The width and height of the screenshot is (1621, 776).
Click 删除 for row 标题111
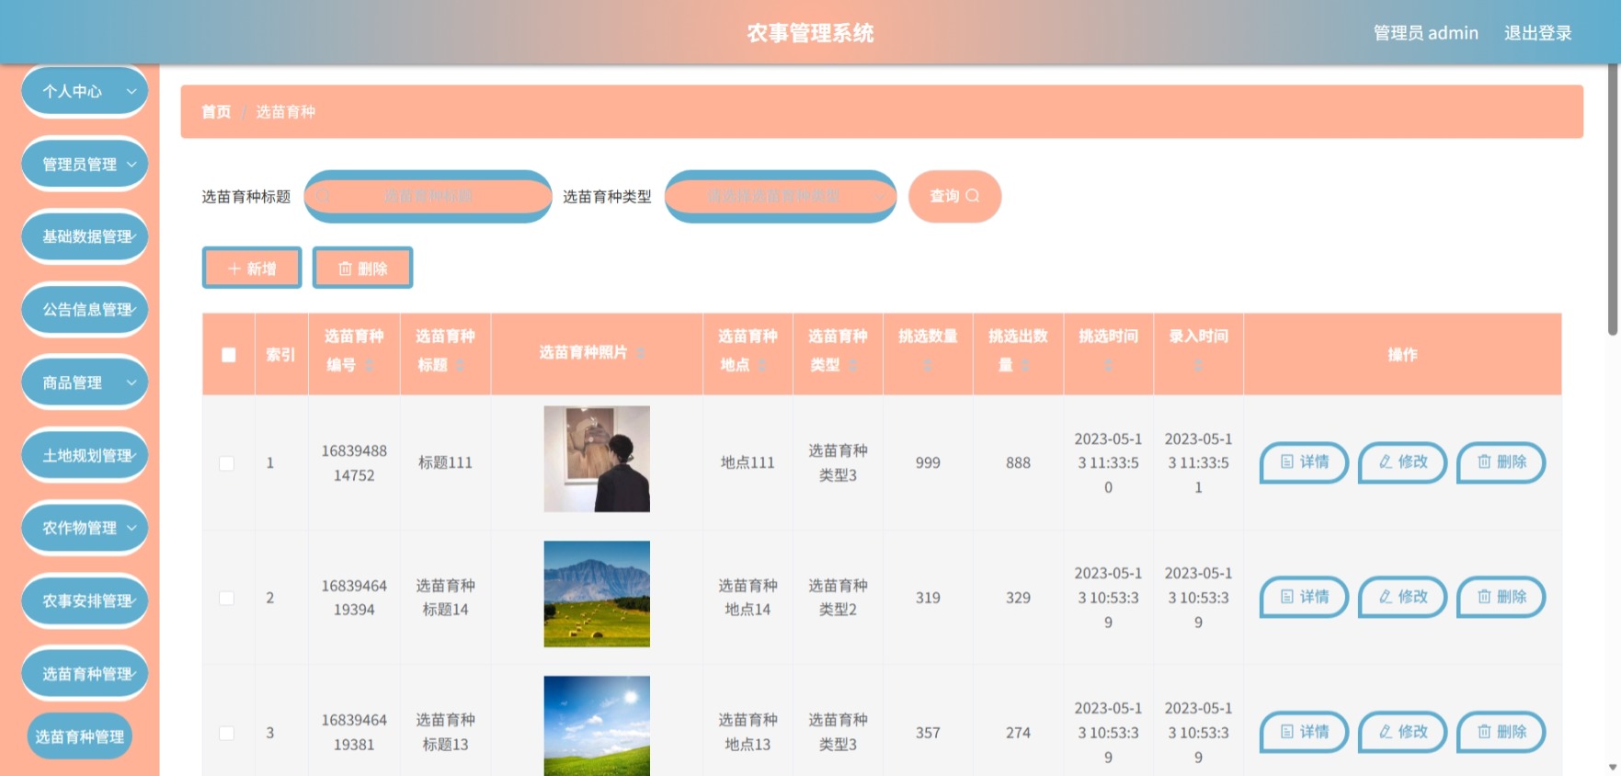(x=1501, y=462)
